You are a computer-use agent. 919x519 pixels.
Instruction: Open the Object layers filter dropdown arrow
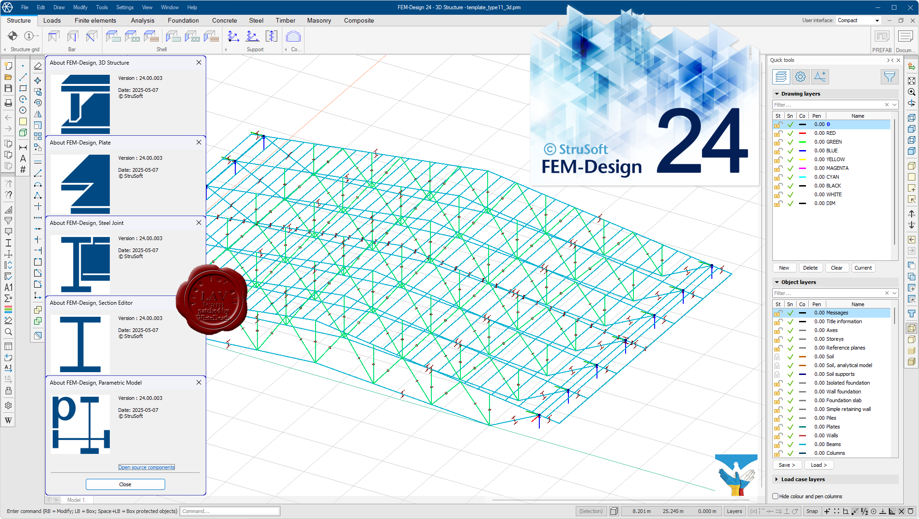[x=894, y=293]
